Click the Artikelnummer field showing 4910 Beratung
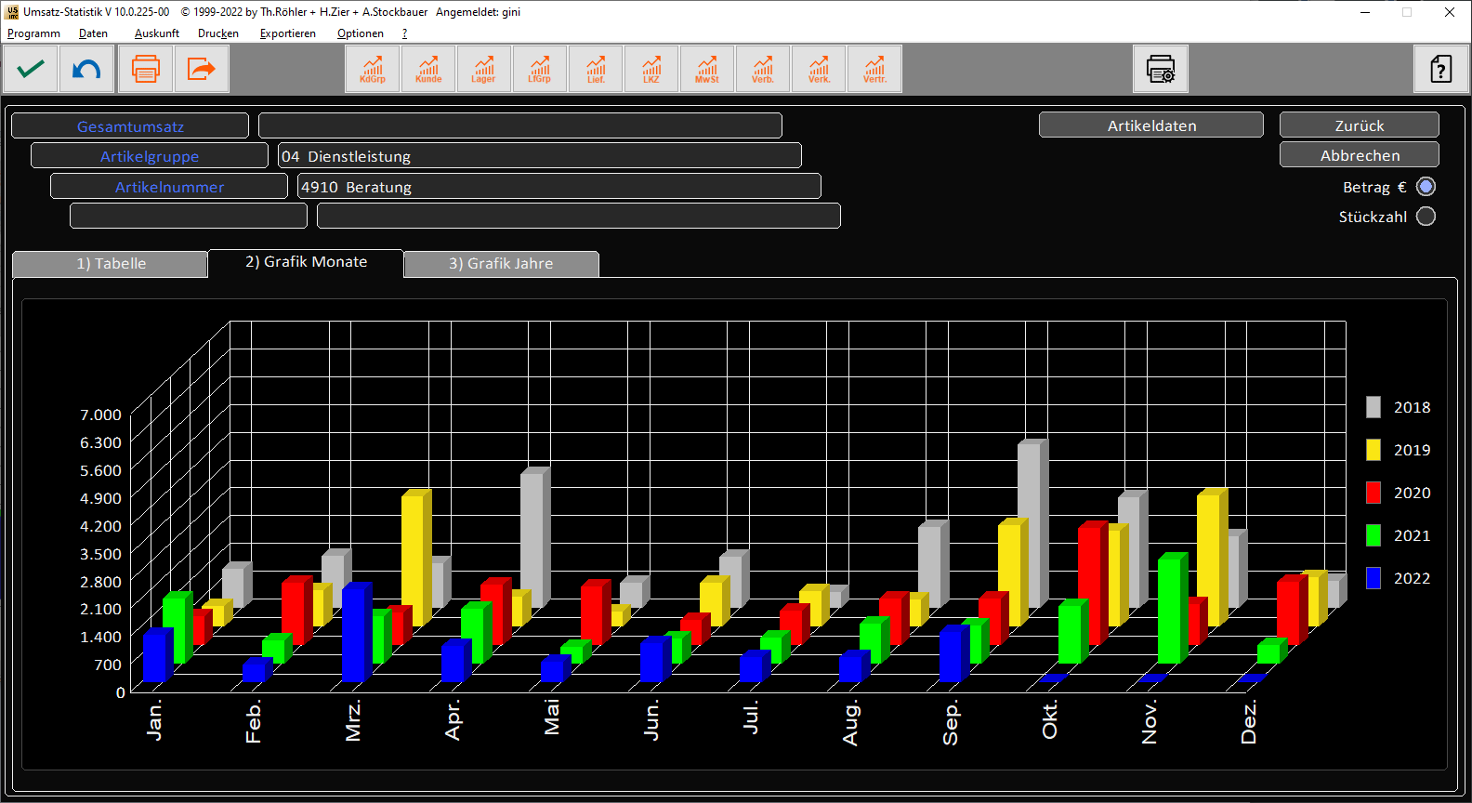 point(559,187)
